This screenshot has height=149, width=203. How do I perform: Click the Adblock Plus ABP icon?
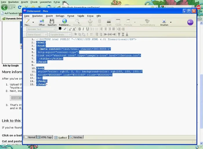coord(198,7)
